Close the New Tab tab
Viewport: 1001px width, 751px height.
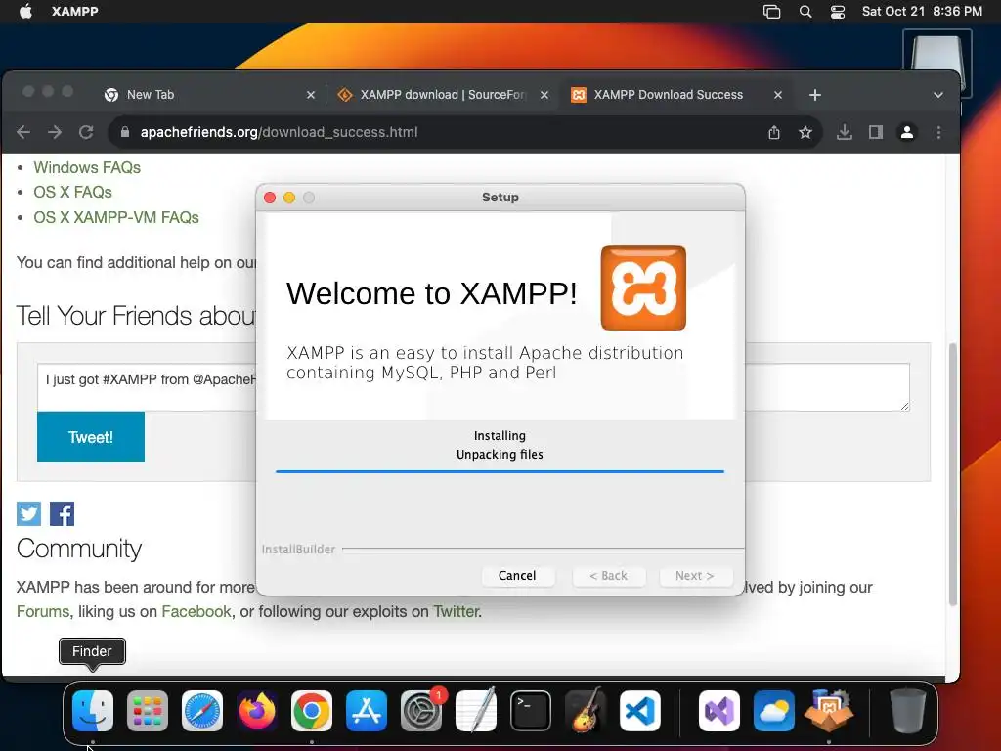tap(311, 95)
